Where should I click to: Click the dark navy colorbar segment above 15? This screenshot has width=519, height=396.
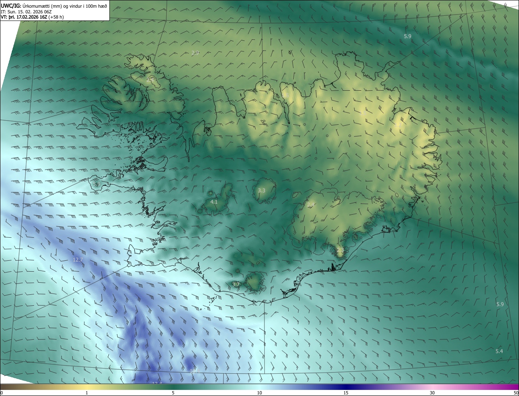click(346, 387)
